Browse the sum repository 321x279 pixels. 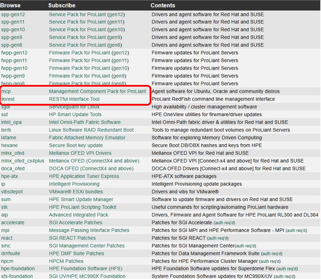pyautogui.click(x=6, y=200)
